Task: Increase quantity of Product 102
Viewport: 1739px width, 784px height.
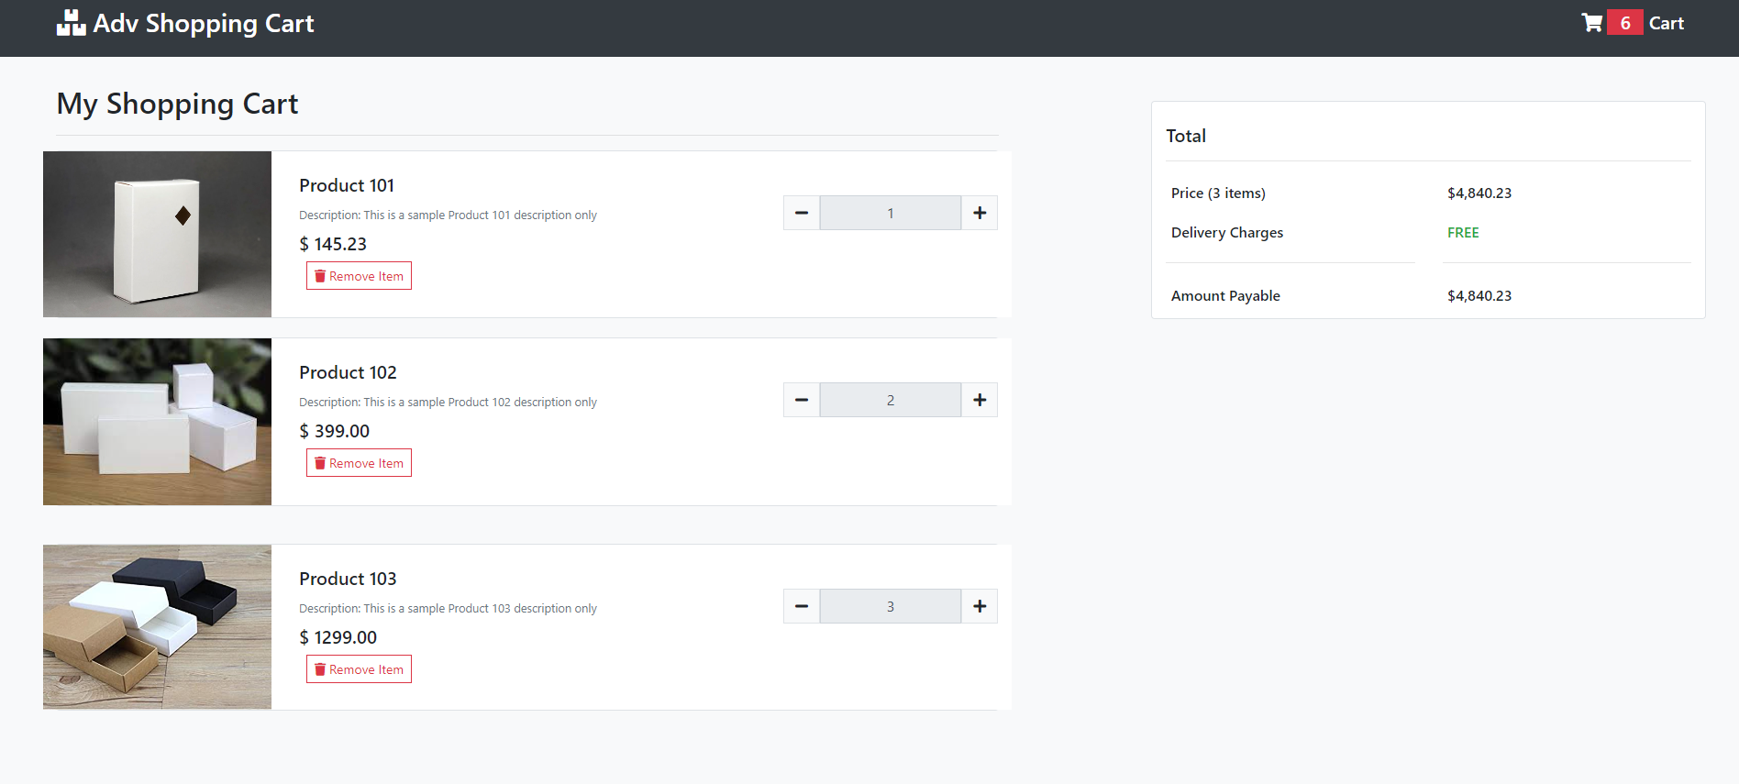Action: coord(980,400)
